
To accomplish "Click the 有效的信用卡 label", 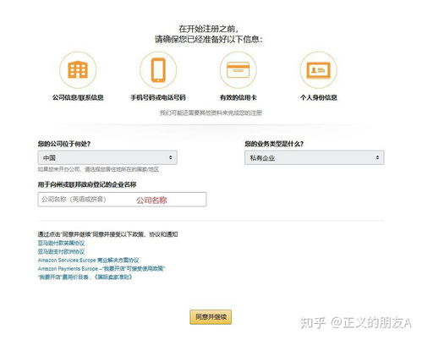I will tap(238, 97).
